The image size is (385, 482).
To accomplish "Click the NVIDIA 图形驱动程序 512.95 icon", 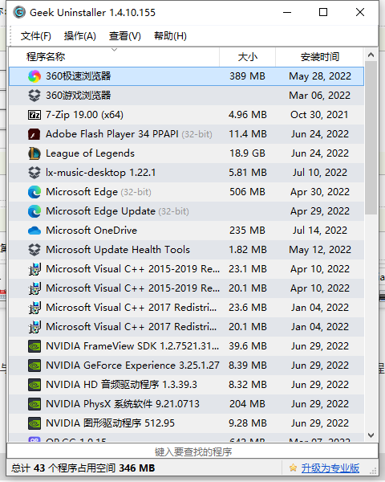I will tap(34, 423).
